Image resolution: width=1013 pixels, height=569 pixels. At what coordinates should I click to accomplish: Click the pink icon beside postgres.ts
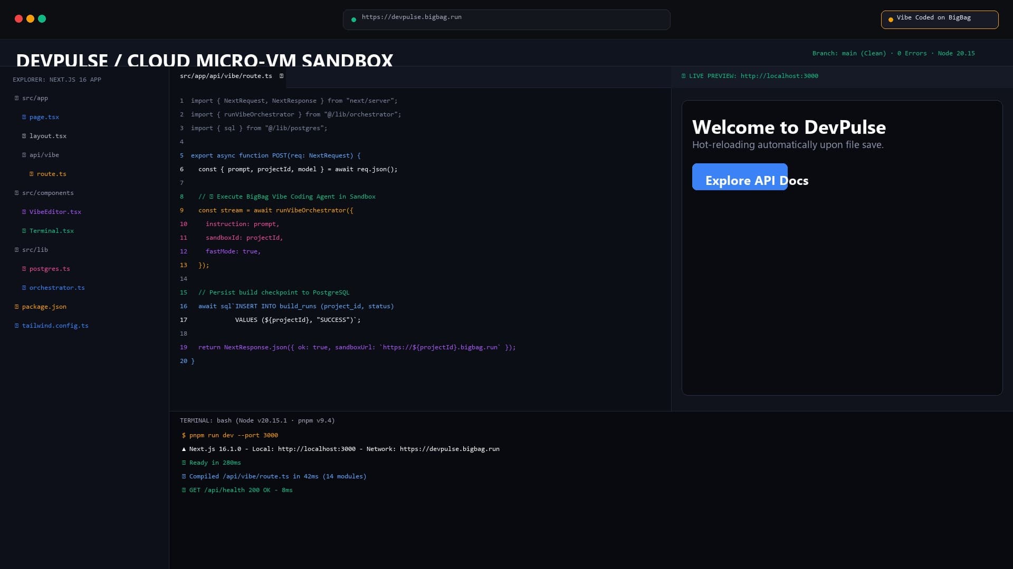click(24, 269)
